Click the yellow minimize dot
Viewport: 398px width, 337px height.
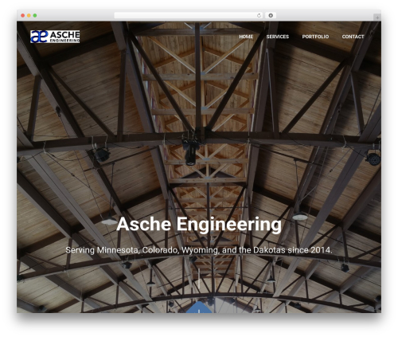29,16
